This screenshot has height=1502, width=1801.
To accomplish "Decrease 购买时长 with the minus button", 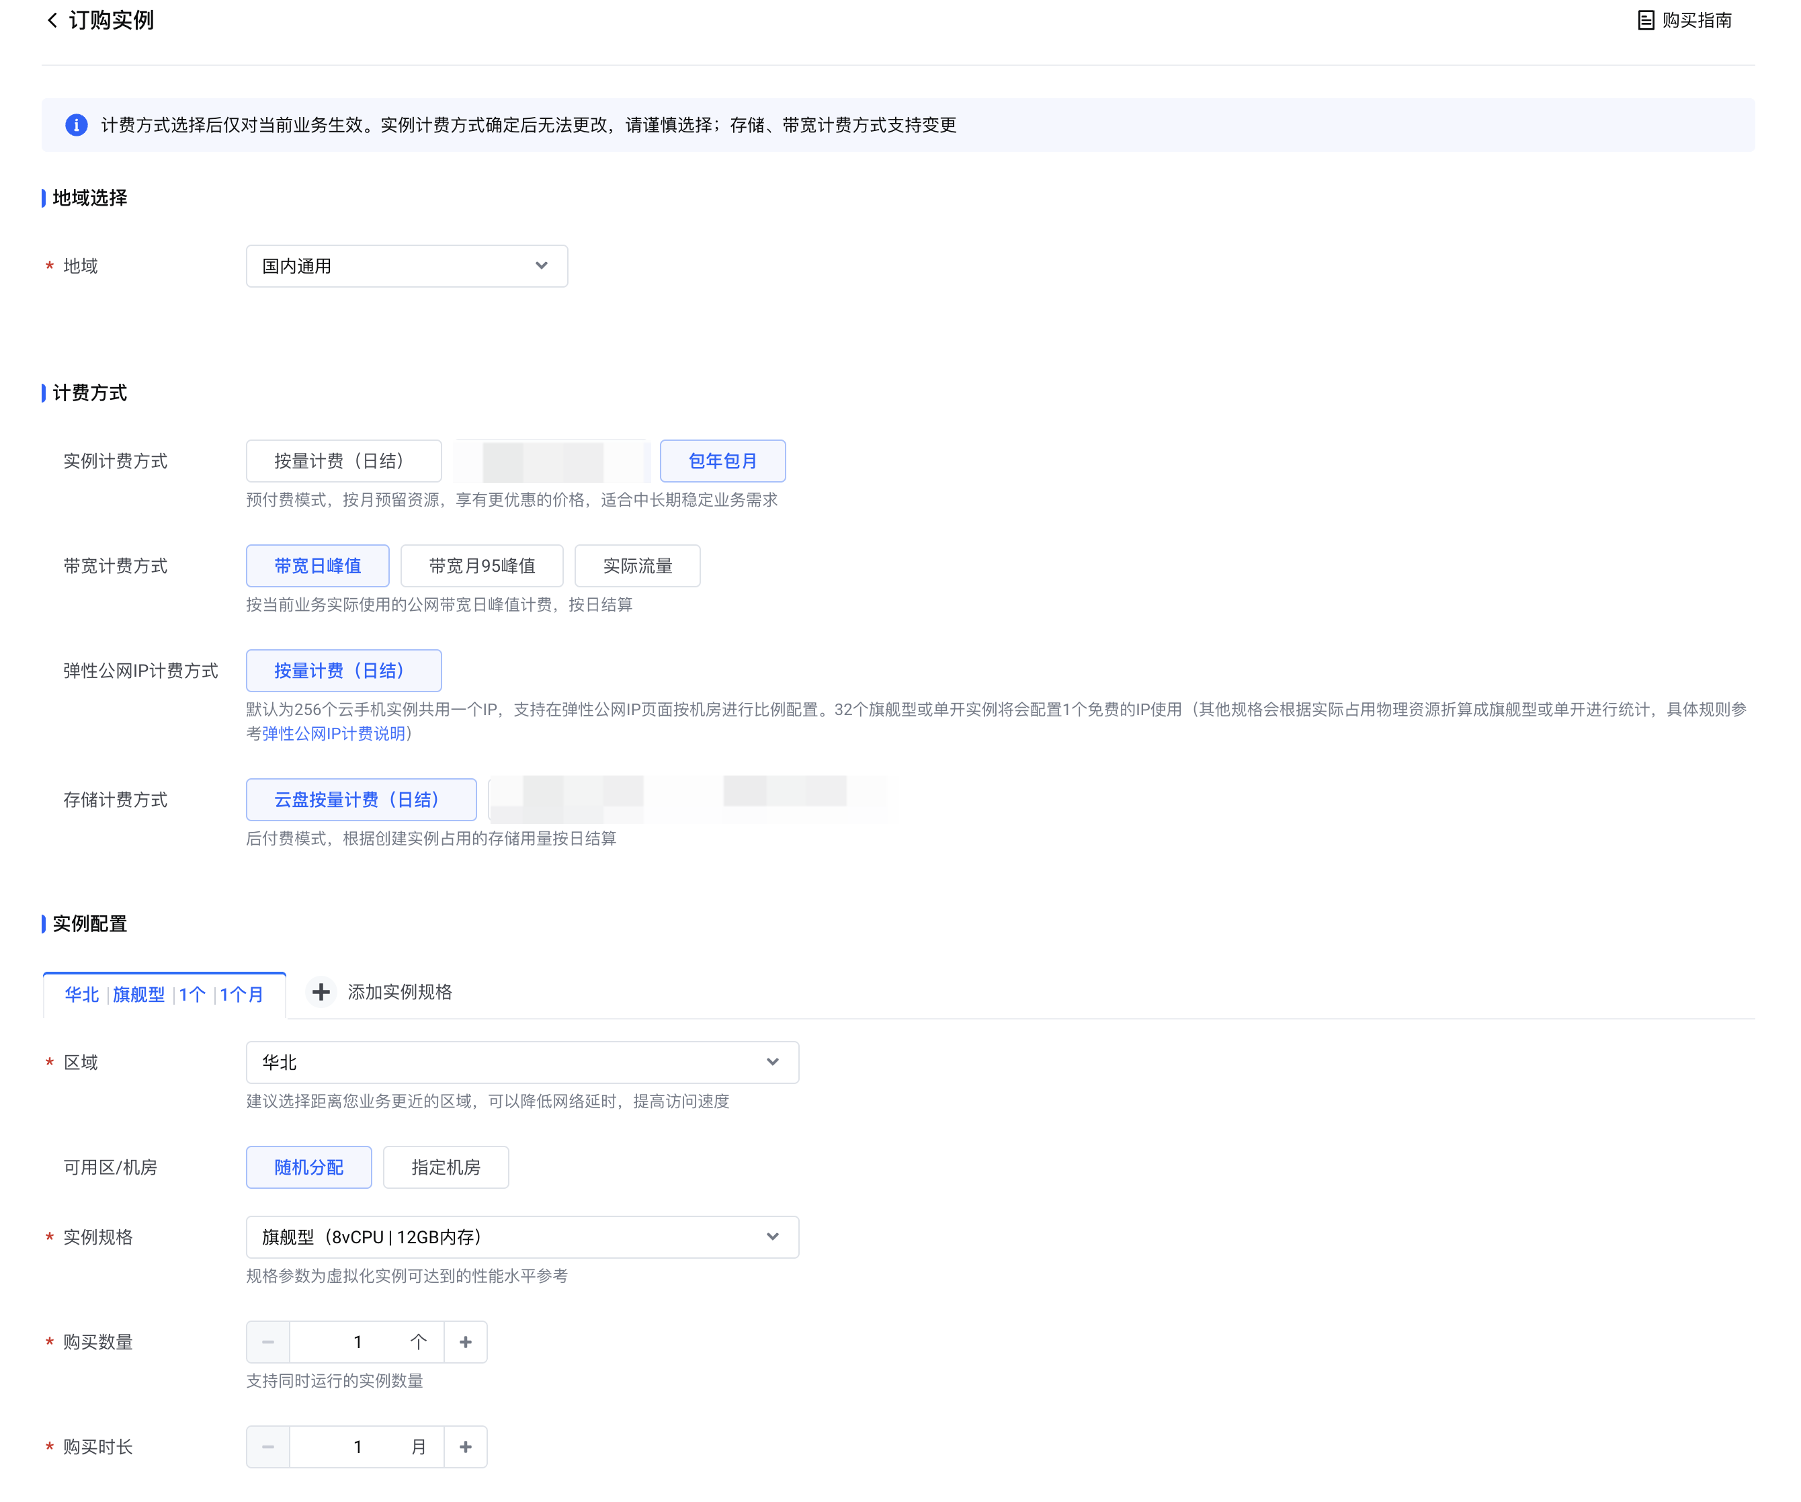I will [x=268, y=1447].
